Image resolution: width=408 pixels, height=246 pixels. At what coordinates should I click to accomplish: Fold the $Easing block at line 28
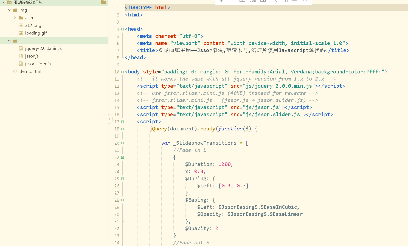(x=122, y=200)
